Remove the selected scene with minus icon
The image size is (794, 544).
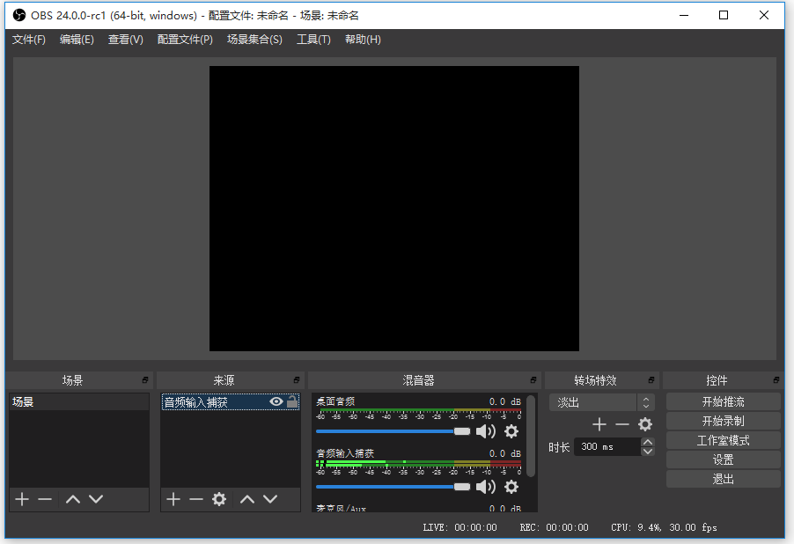click(45, 499)
